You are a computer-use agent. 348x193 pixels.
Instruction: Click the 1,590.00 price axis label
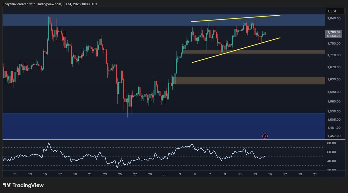(334, 92)
